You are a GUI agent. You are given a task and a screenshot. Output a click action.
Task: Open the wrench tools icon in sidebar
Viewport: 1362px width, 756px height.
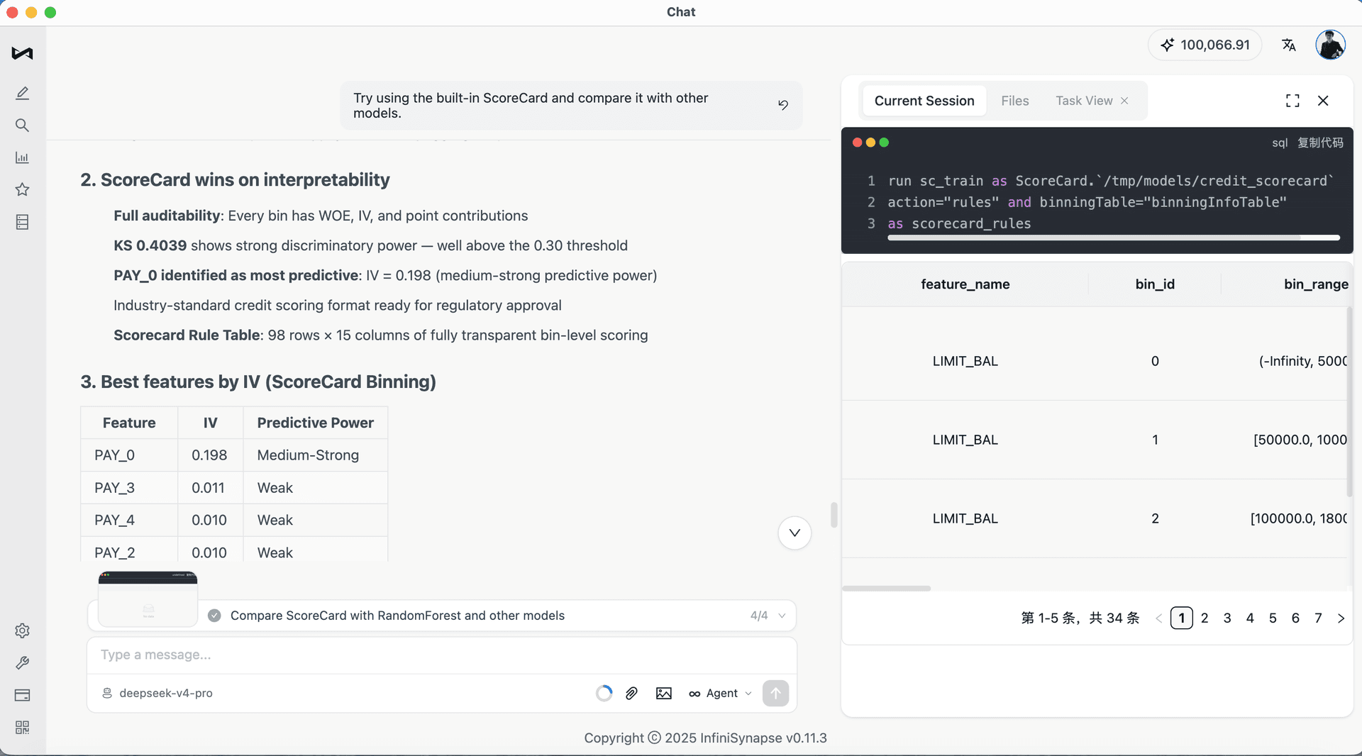click(22, 662)
